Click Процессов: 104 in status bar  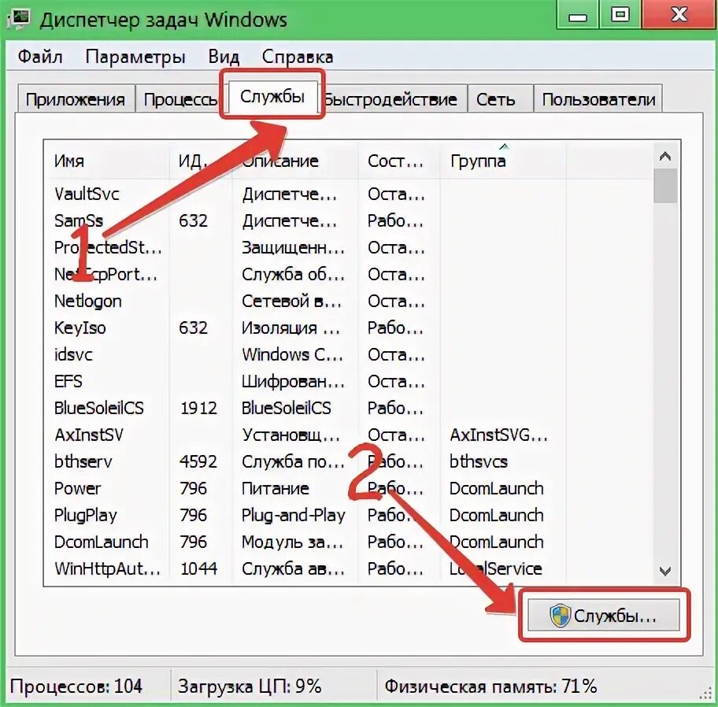76,686
